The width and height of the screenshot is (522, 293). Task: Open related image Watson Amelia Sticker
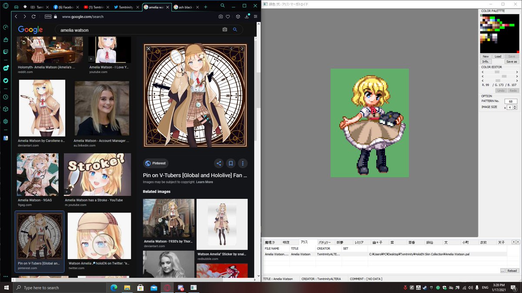click(x=222, y=225)
